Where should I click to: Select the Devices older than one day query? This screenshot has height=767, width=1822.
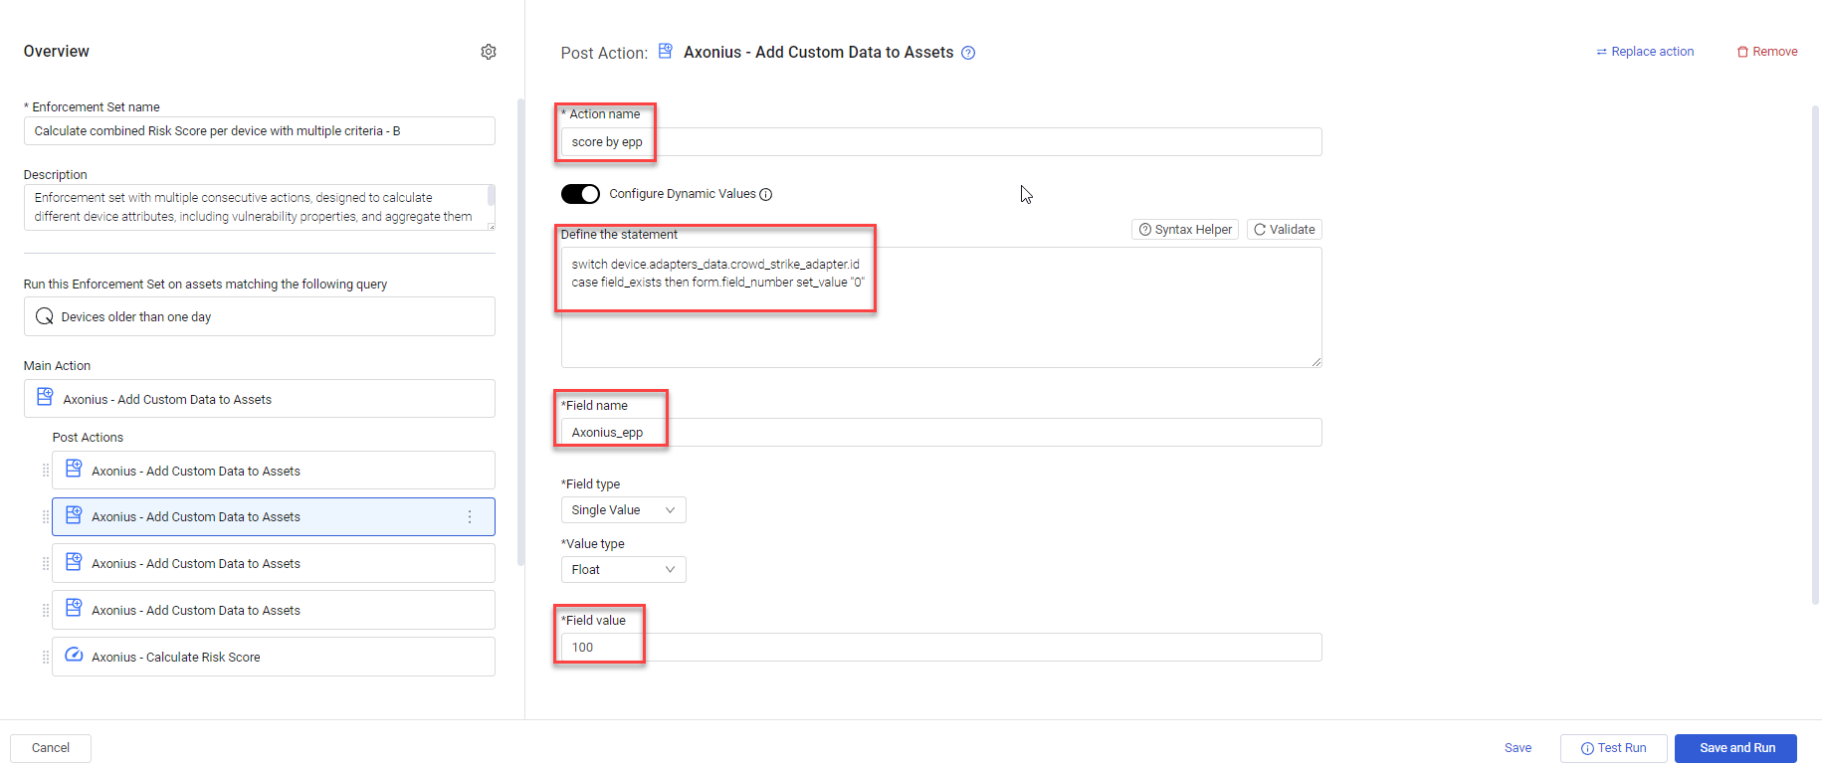coord(260,316)
